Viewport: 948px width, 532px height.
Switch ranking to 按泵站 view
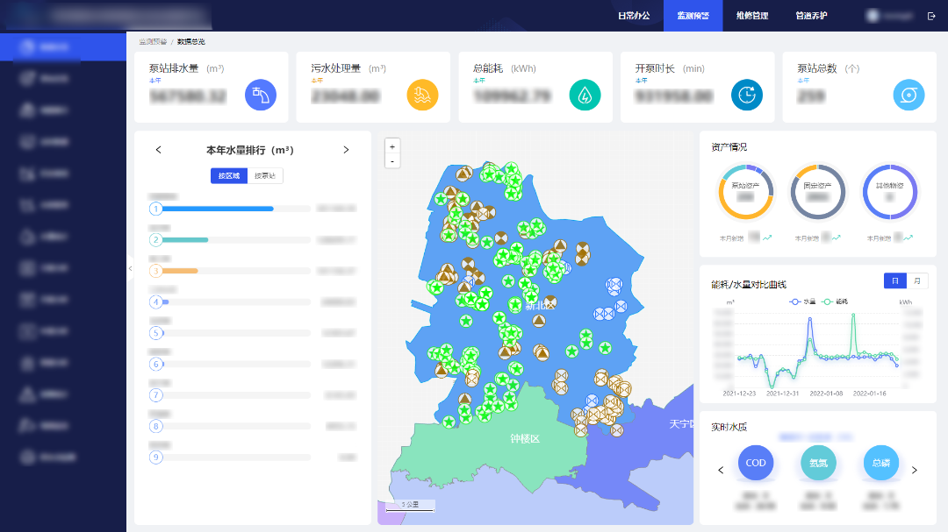[x=265, y=176]
